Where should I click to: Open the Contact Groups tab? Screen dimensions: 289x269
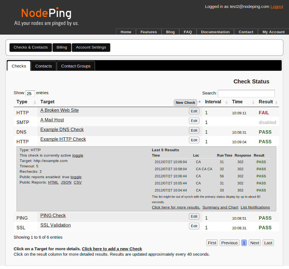[76, 66]
